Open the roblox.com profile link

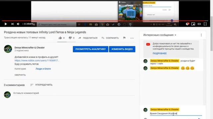point(37,60)
